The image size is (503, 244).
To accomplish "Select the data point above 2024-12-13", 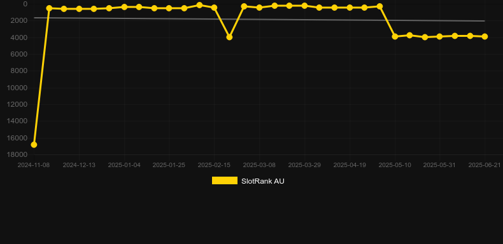I will (x=79, y=9).
